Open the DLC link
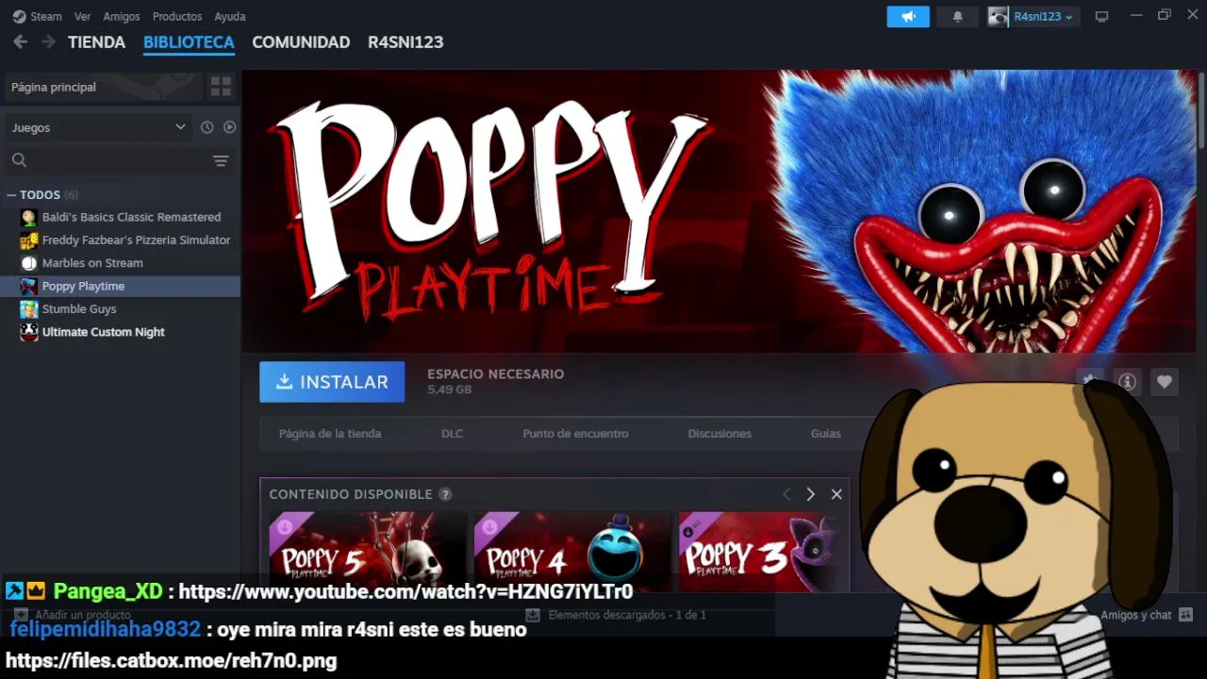Screen dimensions: 1207x679 [452, 434]
